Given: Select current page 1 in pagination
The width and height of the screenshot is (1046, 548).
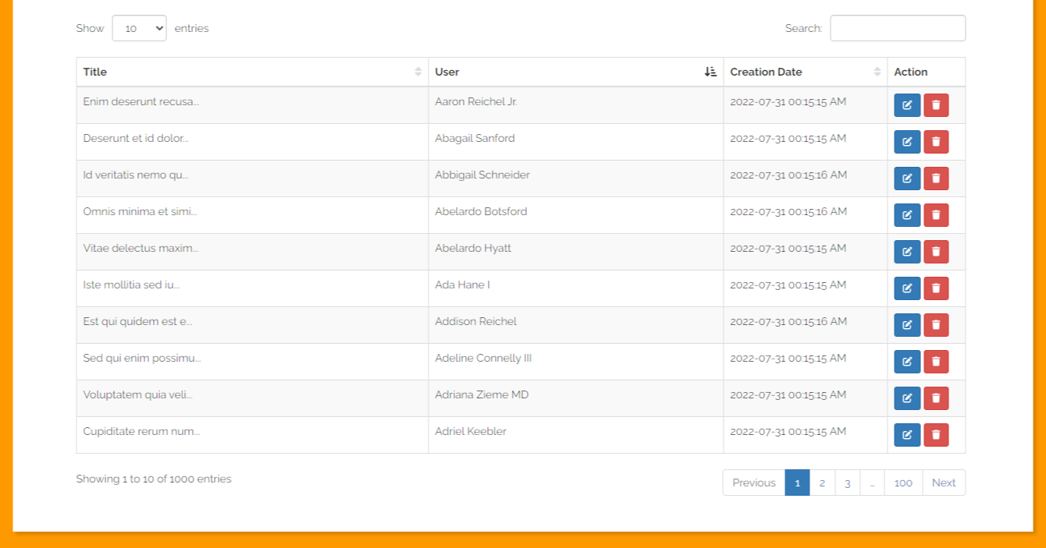Looking at the screenshot, I should (x=797, y=483).
